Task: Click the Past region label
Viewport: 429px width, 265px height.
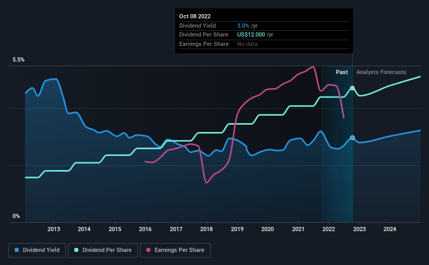Action: pyautogui.click(x=342, y=72)
